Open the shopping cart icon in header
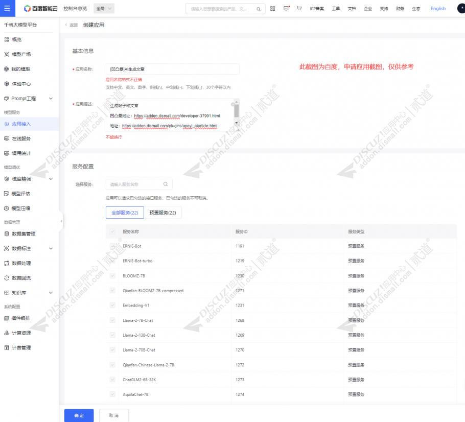 click(x=299, y=9)
